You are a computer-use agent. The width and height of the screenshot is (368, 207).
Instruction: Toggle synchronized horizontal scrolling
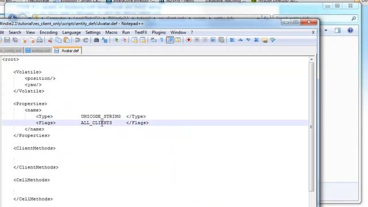[x=143, y=40]
